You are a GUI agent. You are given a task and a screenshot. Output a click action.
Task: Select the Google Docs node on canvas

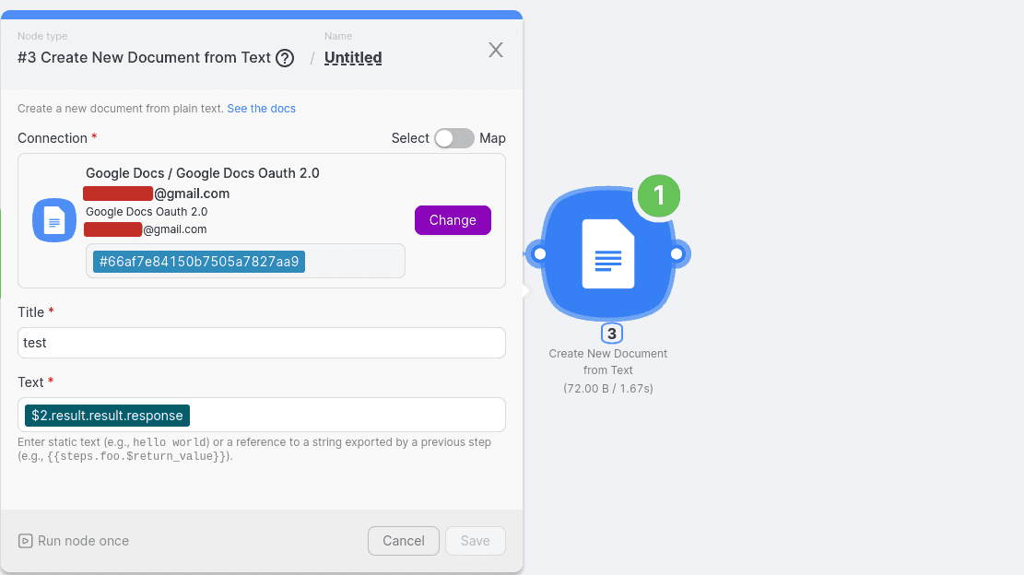pyautogui.click(x=607, y=253)
